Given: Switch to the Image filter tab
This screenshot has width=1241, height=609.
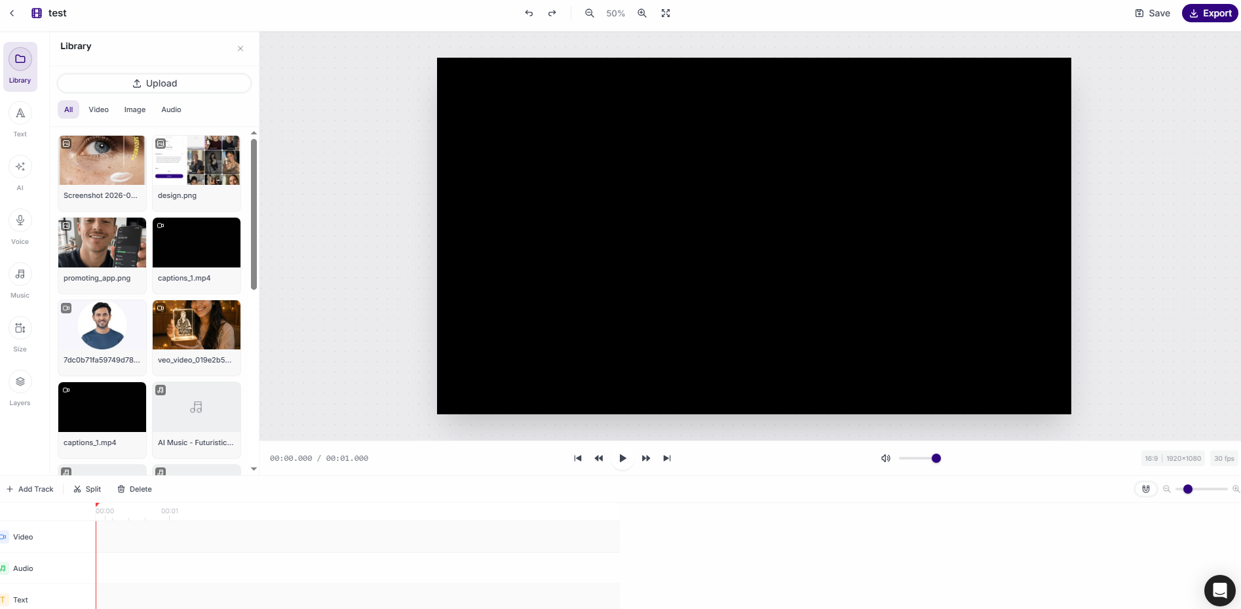Looking at the screenshot, I should click(135, 109).
